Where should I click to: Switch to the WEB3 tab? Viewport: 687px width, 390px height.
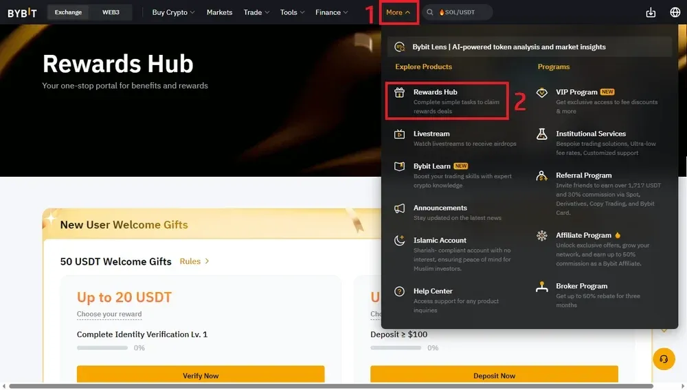(111, 12)
